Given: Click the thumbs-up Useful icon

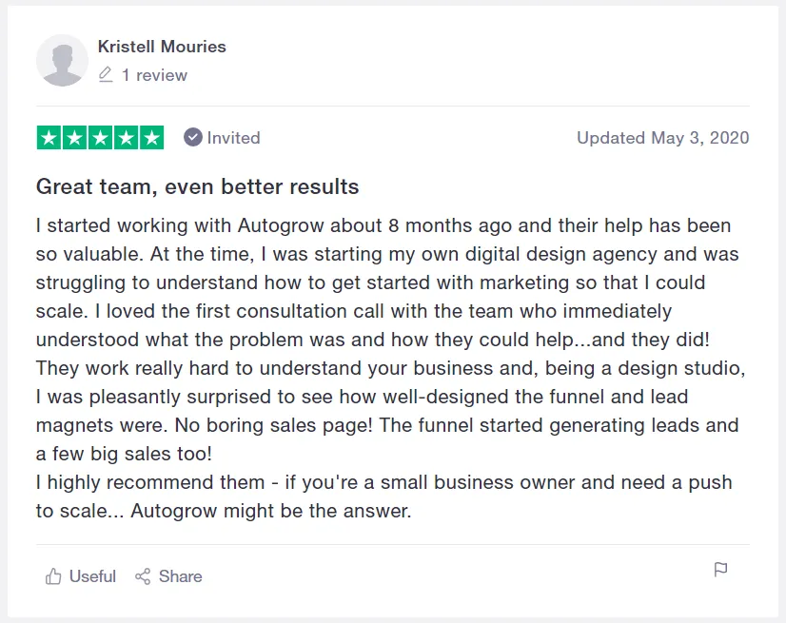Looking at the screenshot, I should (54, 575).
